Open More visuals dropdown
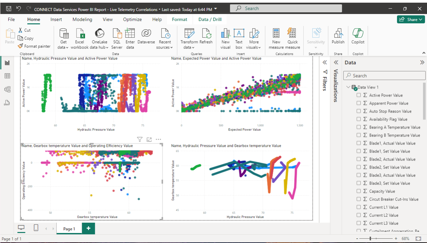The height and width of the screenshot is (243, 427). 254,39
